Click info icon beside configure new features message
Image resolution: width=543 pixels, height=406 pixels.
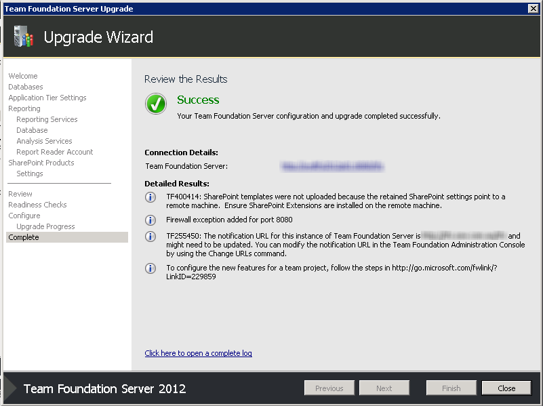pyautogui.click(x=150, y=268)
